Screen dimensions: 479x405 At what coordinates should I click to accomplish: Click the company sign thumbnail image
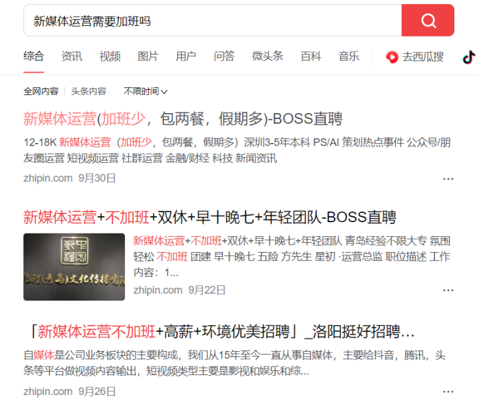point(74,267)
